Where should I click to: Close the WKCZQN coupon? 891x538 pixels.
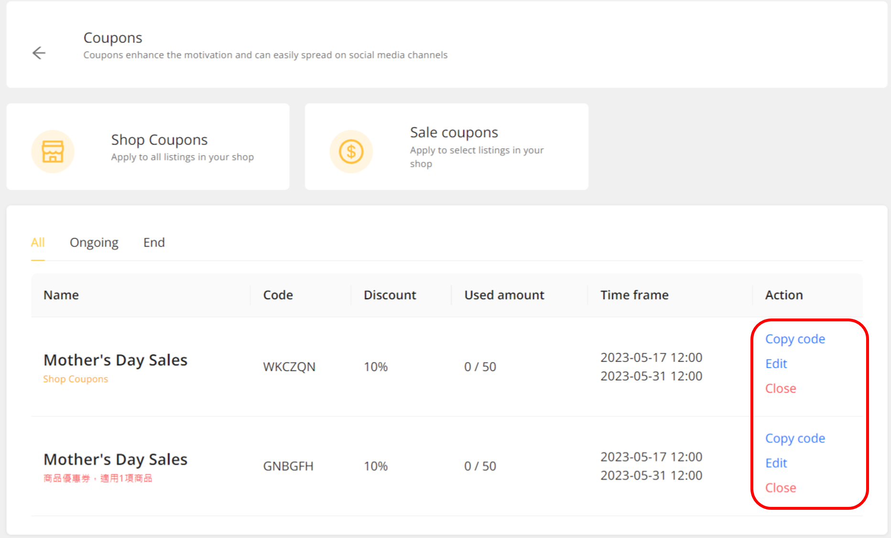(781, 389)
